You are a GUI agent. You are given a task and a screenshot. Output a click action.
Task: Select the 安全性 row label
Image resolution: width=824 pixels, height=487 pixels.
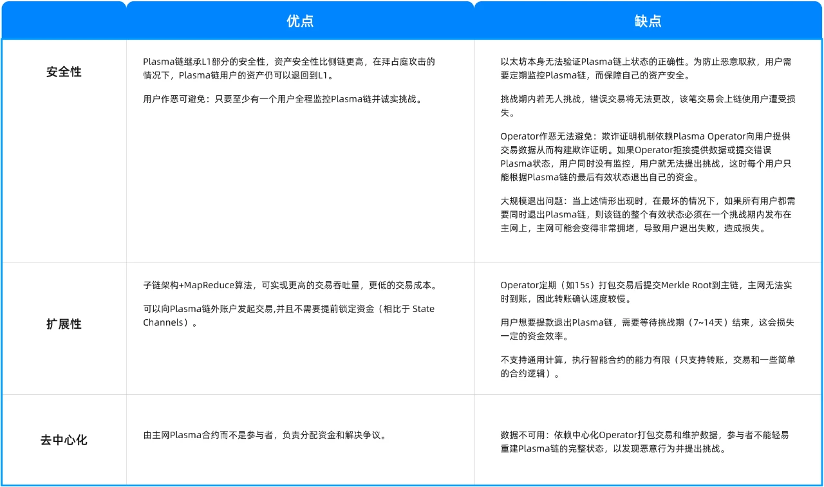point(64,72)
